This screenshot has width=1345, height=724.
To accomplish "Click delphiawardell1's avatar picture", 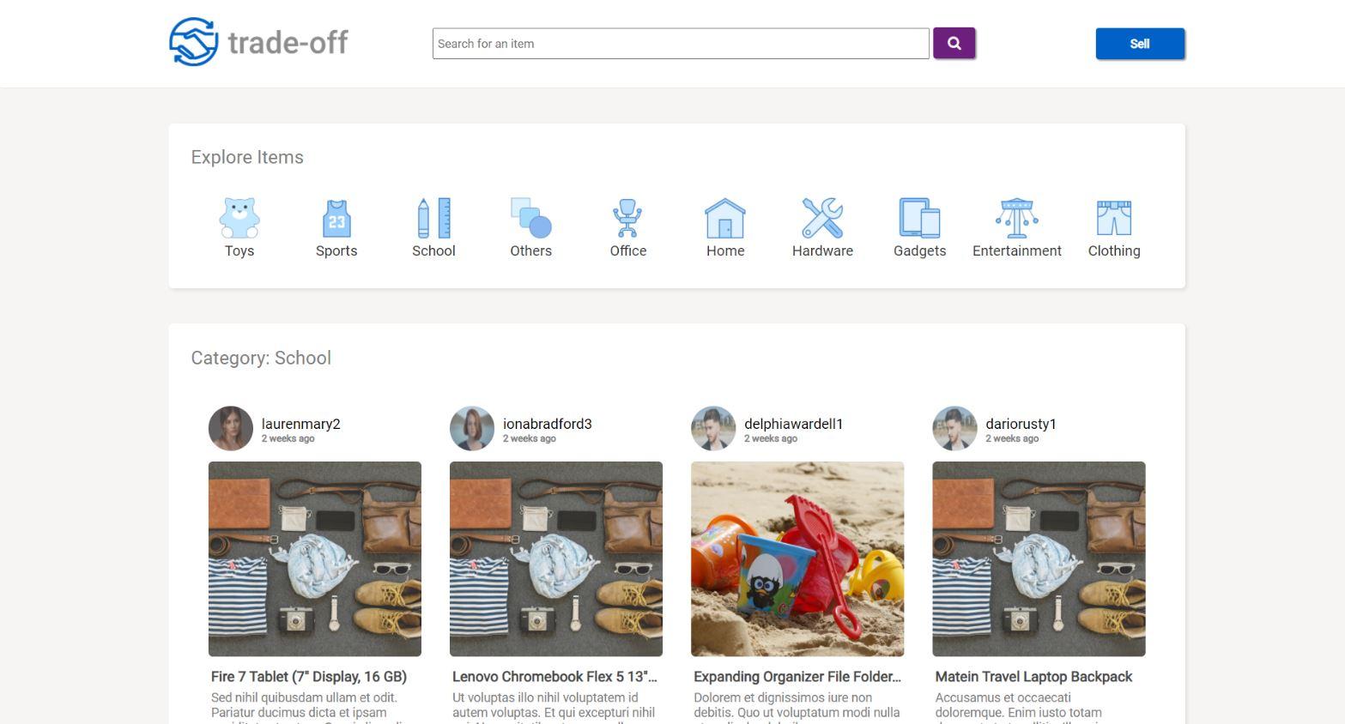I will (x=712, y=427).
